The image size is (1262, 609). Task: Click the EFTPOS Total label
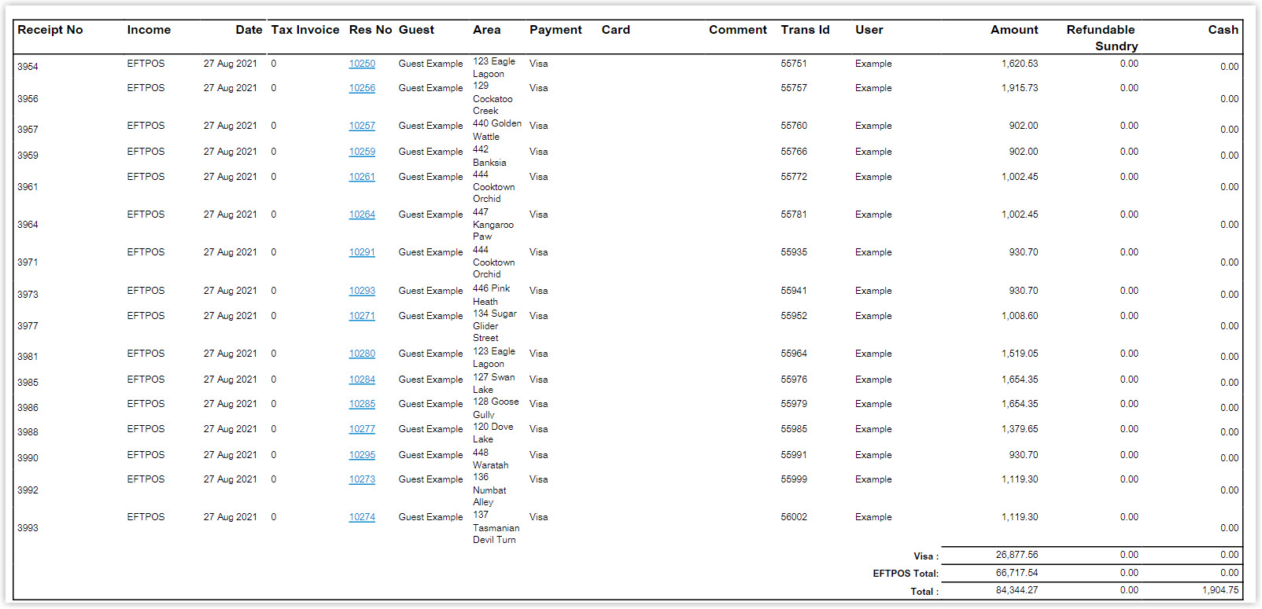tap(906, 574)
